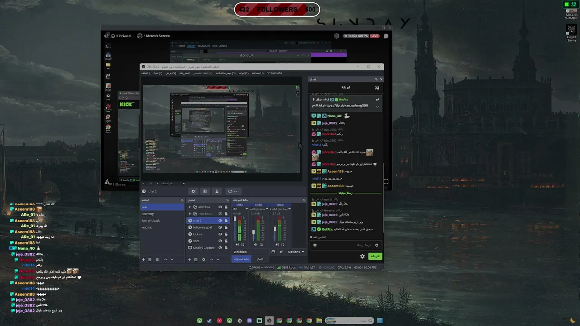
Task: Add a new source with plus icon
Action: coord(189,259)
